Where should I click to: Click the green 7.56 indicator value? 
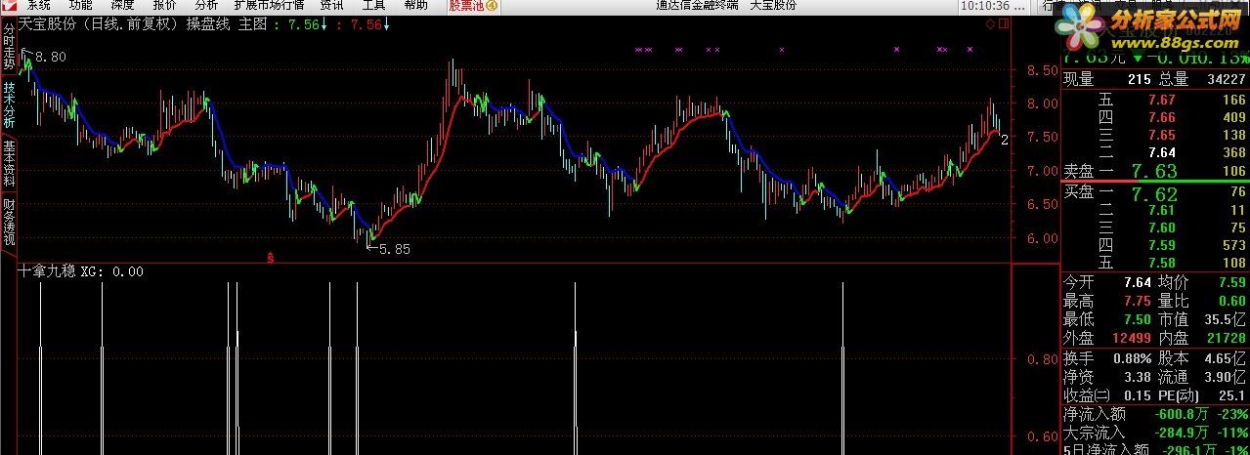[x=305, y=24]
